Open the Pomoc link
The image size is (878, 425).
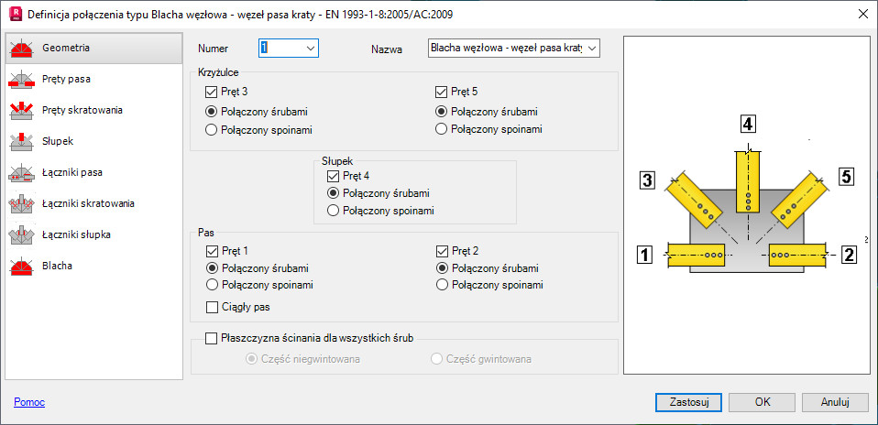tap(29, 402)
